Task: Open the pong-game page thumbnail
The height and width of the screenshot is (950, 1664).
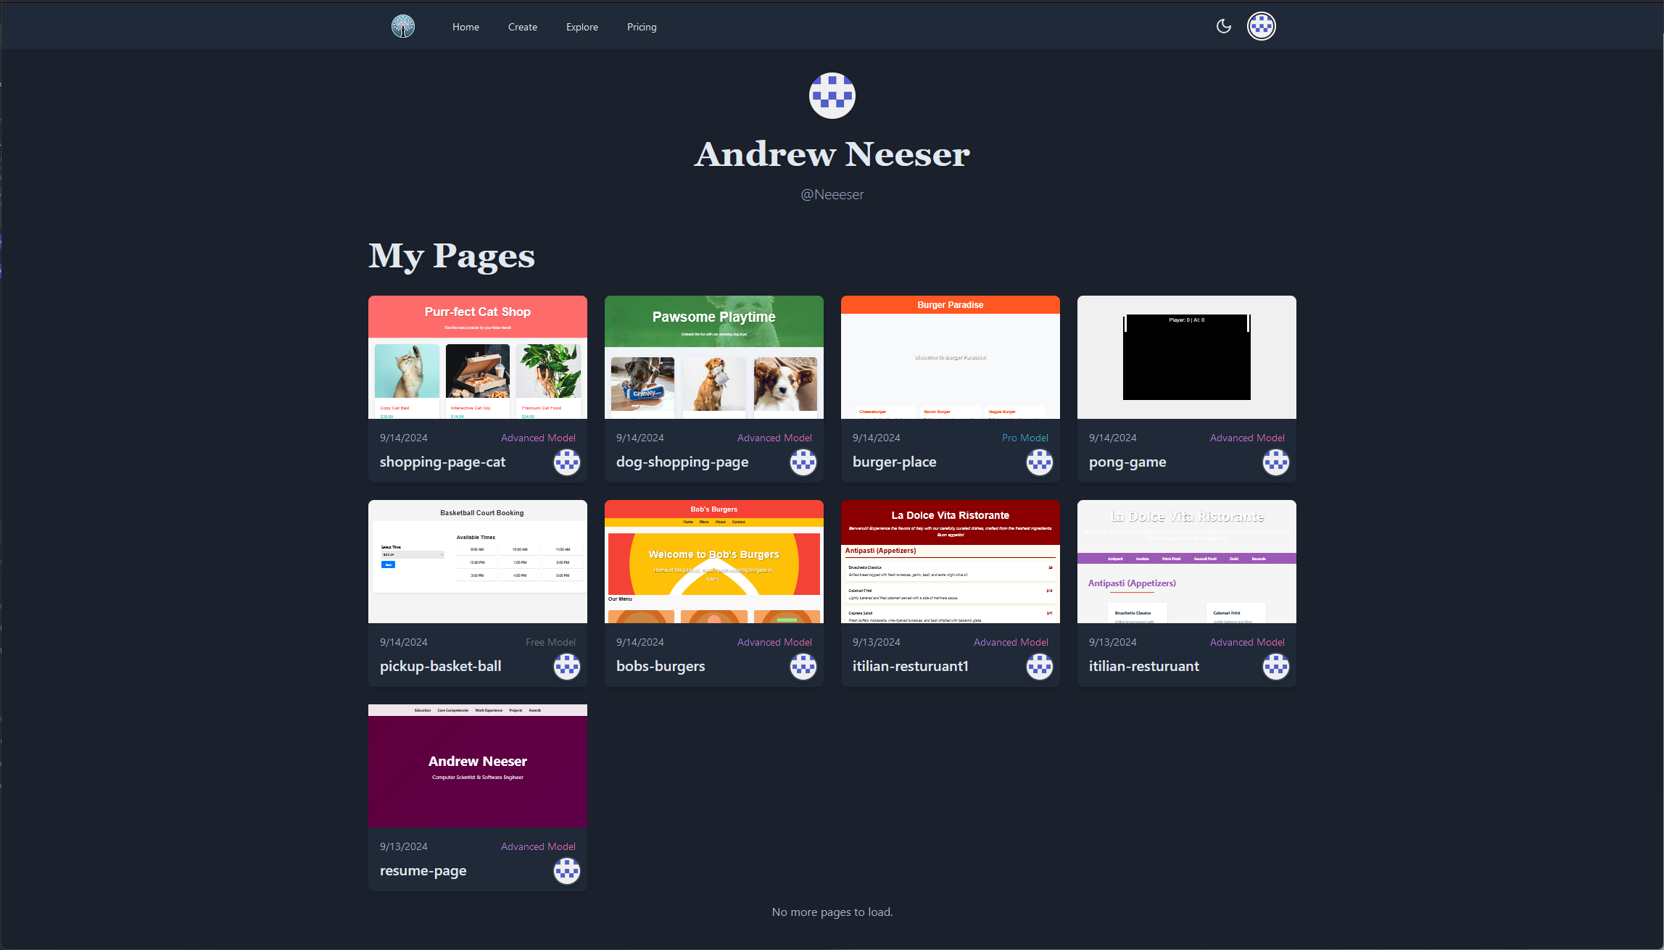Action: 1186,357
